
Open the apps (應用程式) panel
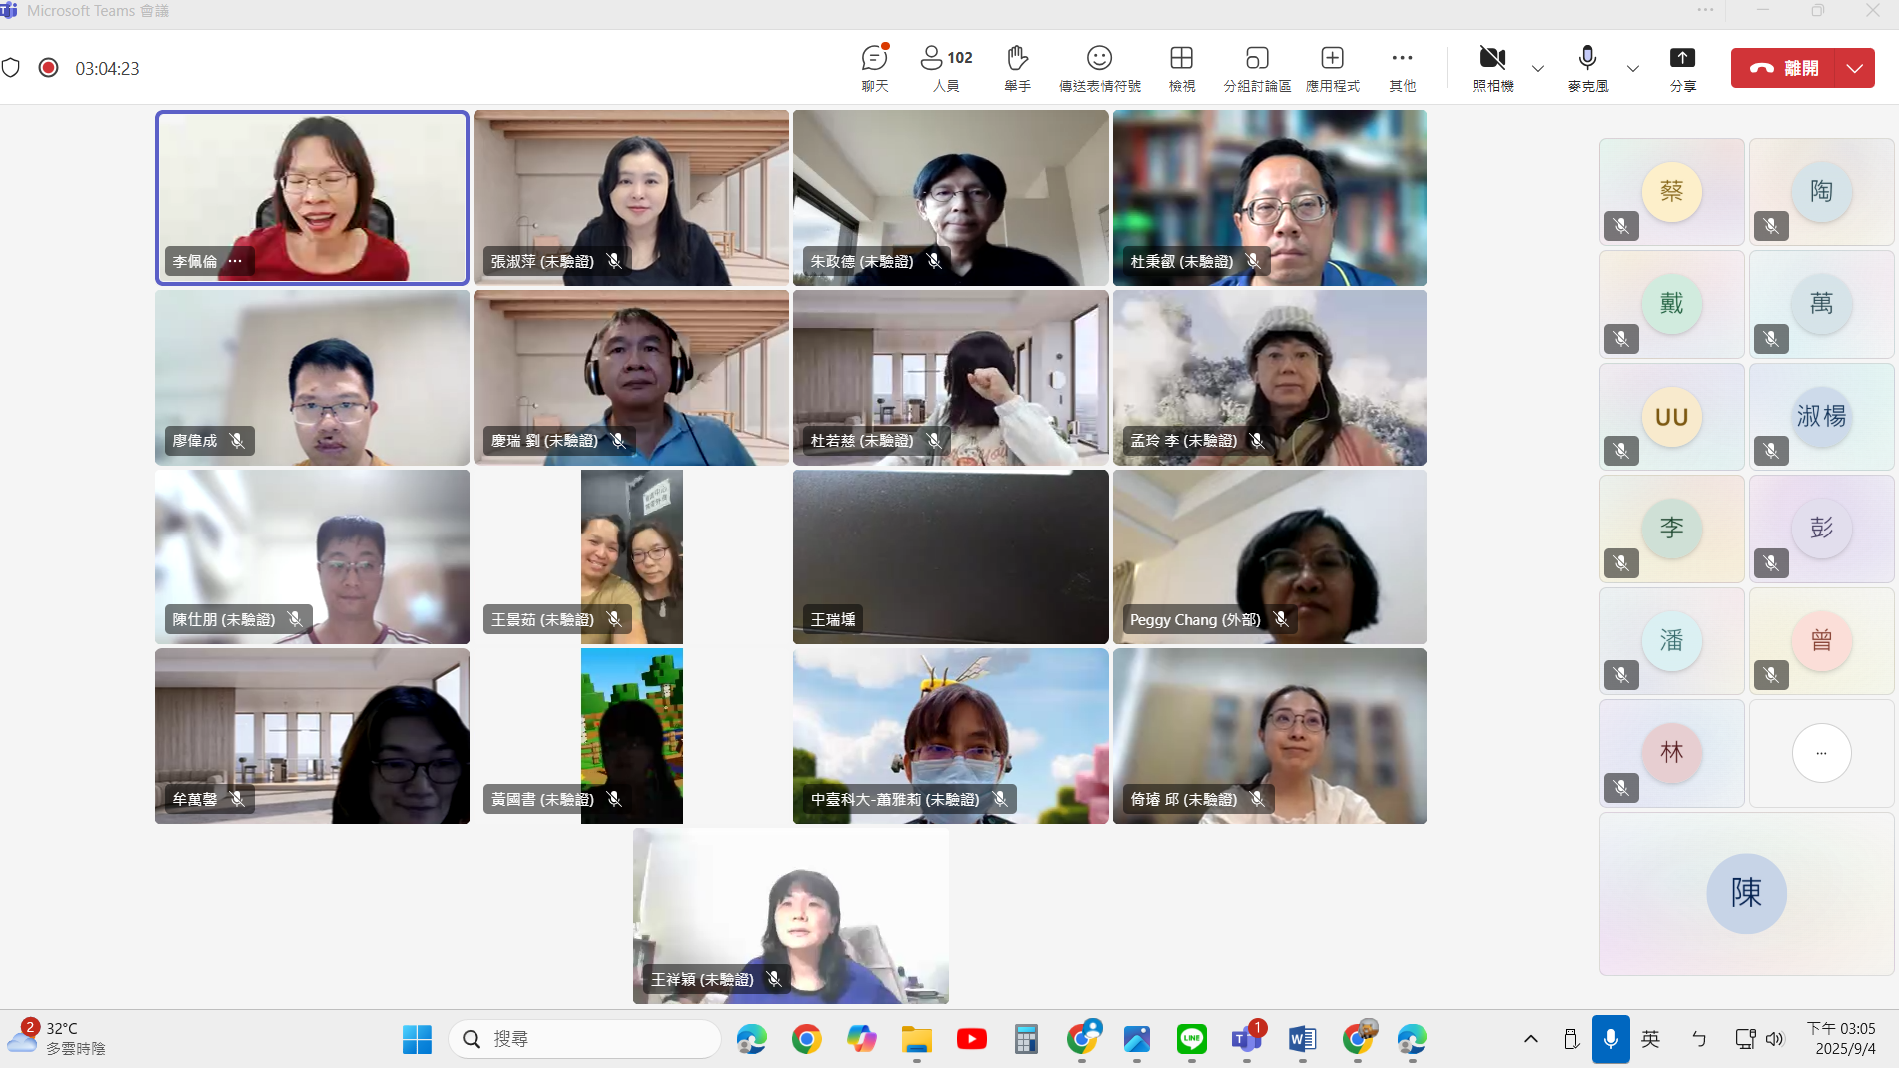tap(1332, 67)
